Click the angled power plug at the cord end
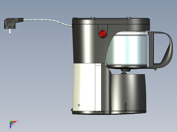The image size is (177, 132). click(14, 23)
